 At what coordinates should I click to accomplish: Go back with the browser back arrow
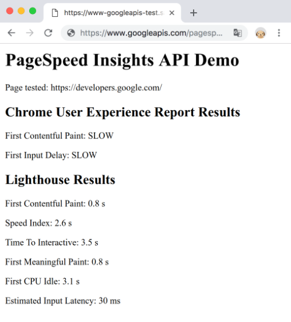click(12, 33)
